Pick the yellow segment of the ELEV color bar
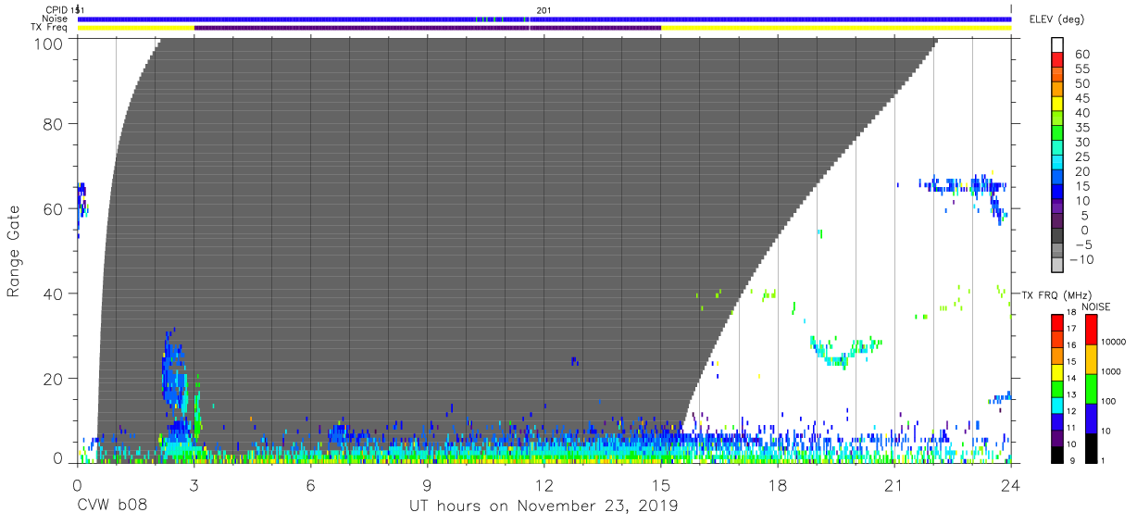The image size is (1137, 525). tap(1058, 103)
